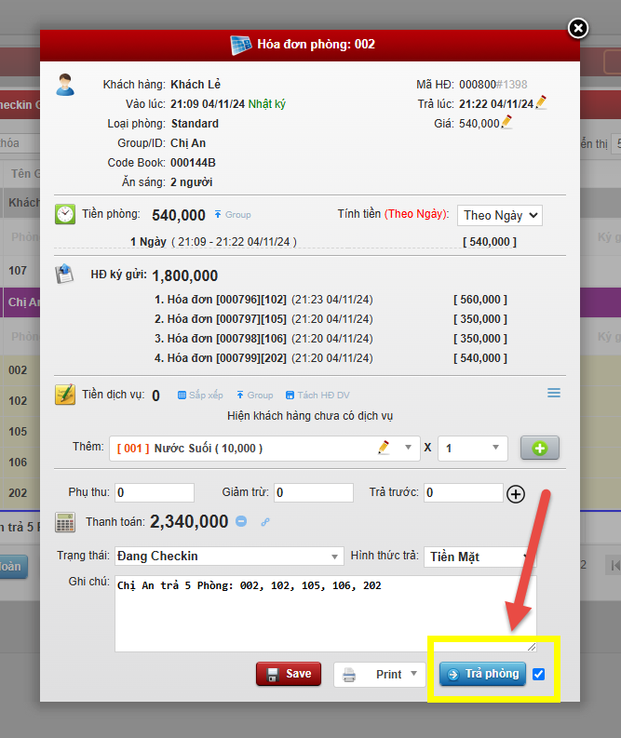
Task: Click the green plus add service button
Action: 539,449
